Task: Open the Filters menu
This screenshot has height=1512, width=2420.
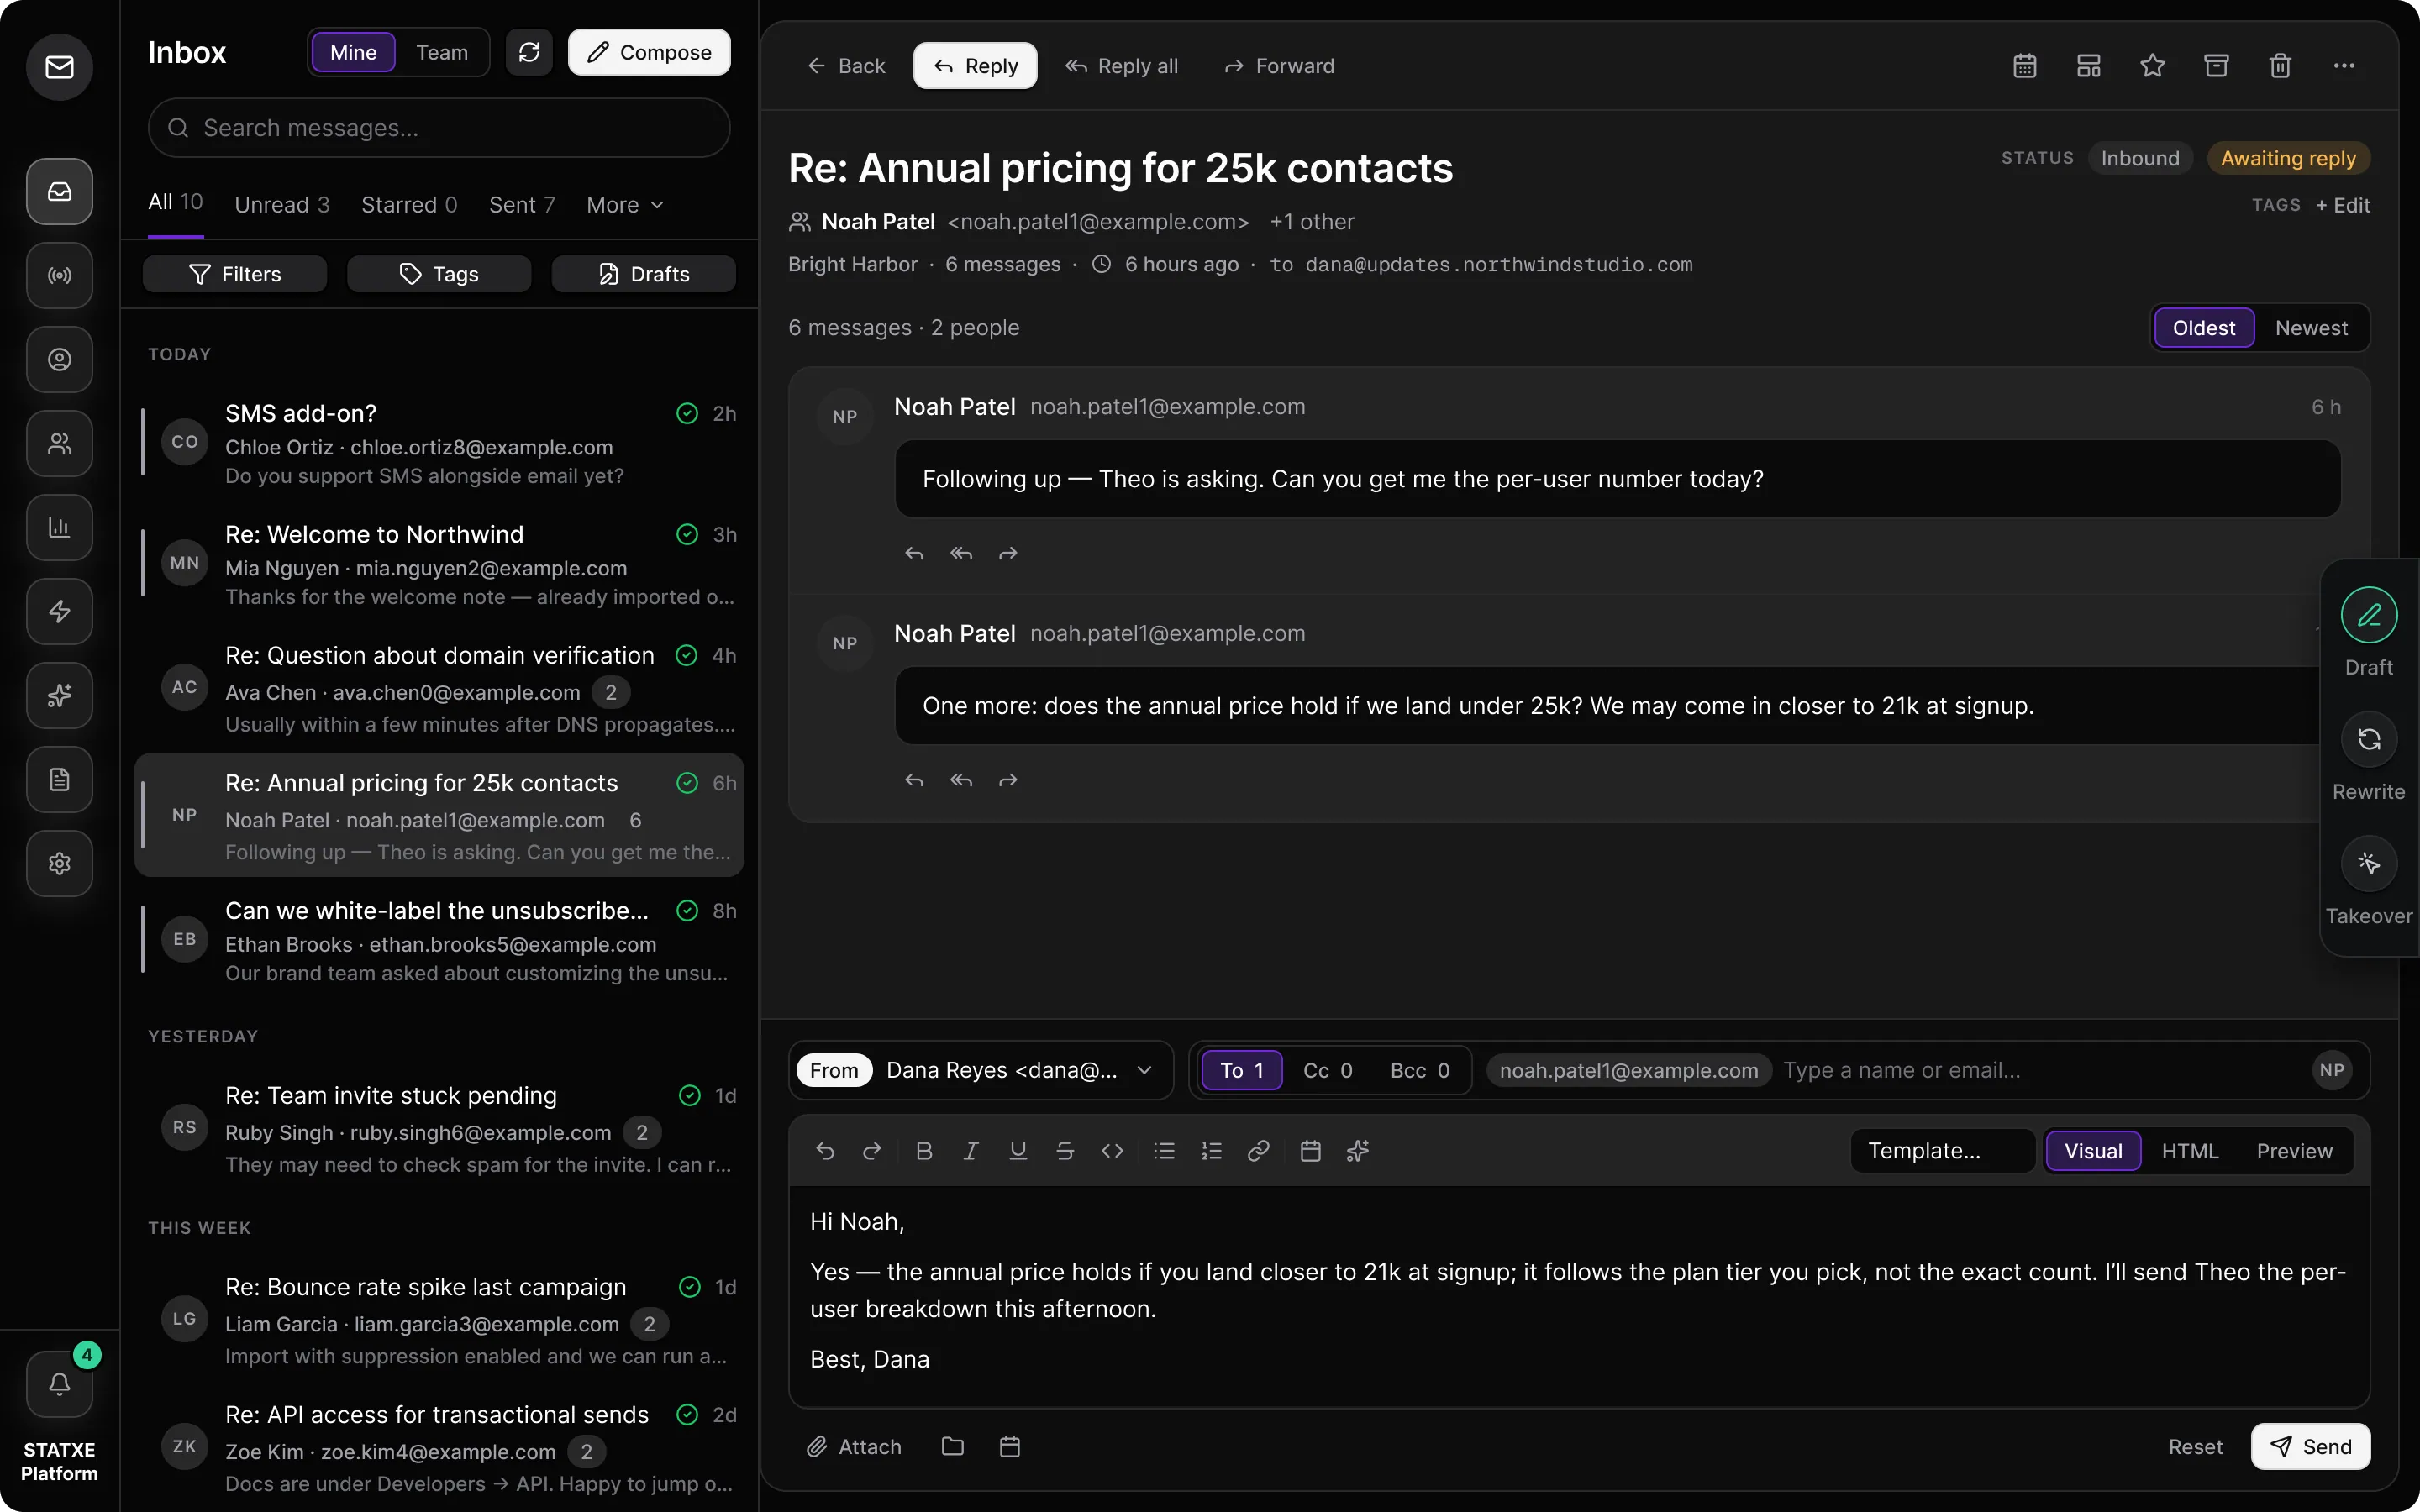Action: point(235,274)
